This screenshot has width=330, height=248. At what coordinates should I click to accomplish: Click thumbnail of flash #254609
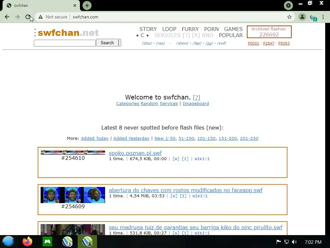pyautogui.click(x=73, y=195)
